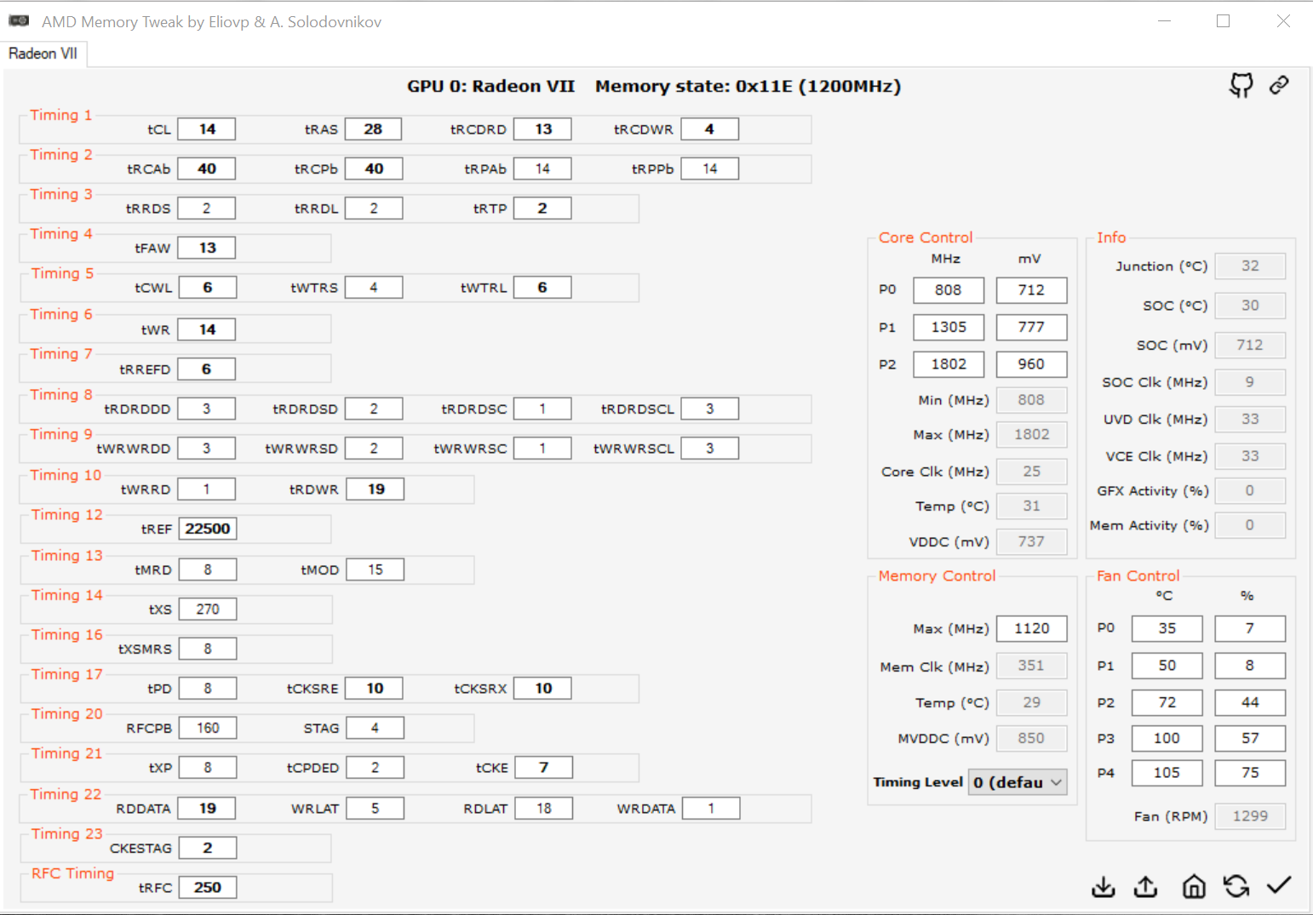
Task: Click Fan Control P2 percent field
Action: pyautogui.click(x=1250, y=702)
